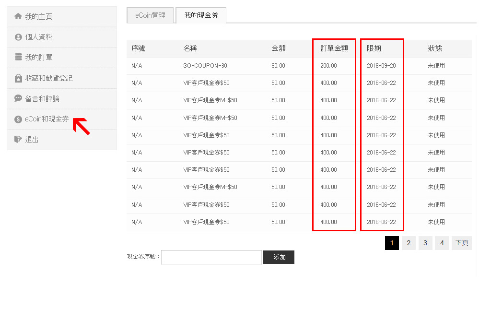Click the logout icon beside 退出

(18, 140)
